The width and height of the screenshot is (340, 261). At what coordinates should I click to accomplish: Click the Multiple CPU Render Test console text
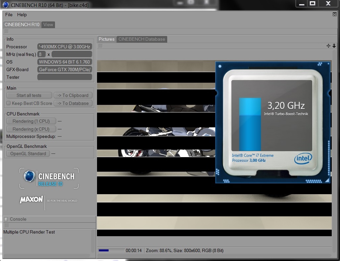[29, 232]
